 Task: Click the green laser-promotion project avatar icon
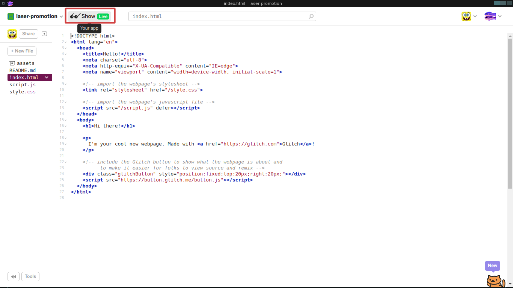[x=11, y=16]
